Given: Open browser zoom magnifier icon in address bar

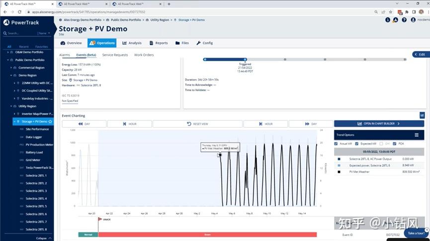Looking at the screenshot, I should pos(376,12).
